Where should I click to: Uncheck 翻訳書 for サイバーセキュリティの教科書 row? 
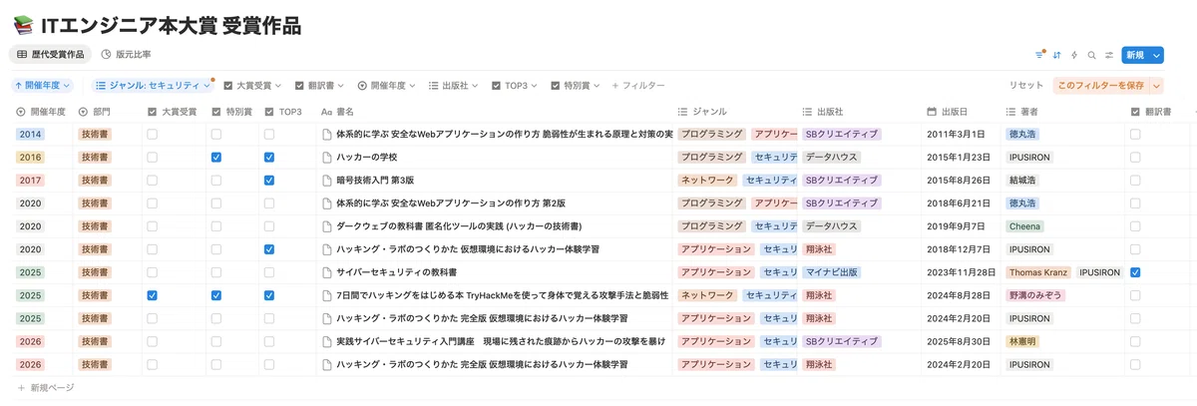click(x=1136, y=272)
